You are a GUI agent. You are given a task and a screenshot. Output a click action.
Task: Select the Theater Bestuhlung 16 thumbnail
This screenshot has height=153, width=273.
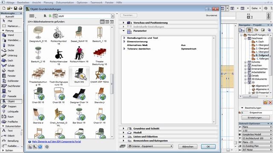[99, 56]
